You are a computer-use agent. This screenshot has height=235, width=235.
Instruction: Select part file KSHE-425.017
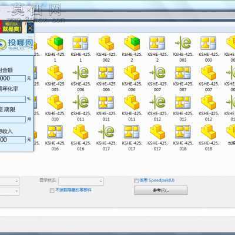click(x=157, y=137)
